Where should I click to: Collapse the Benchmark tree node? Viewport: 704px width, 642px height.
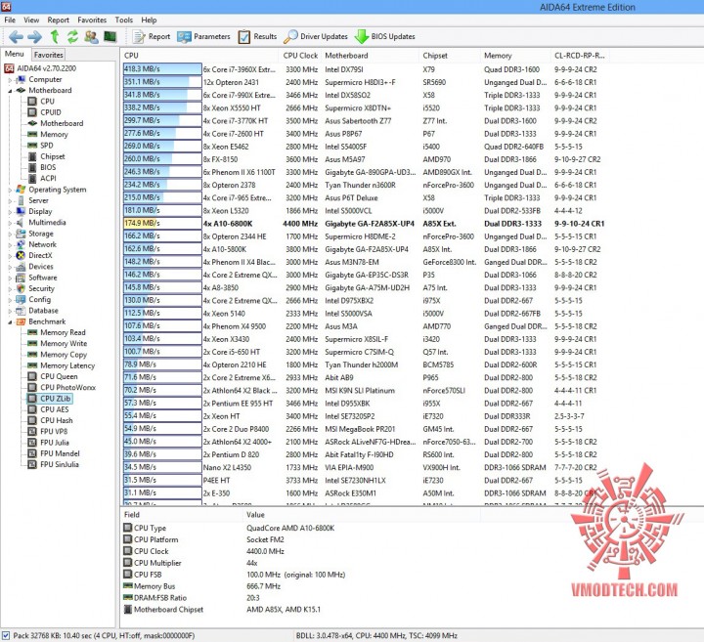[10, 322]
